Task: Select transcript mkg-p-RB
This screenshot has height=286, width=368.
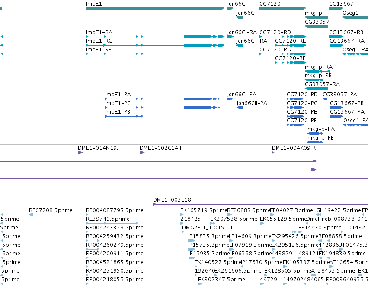Action: [x=314, y=80]
